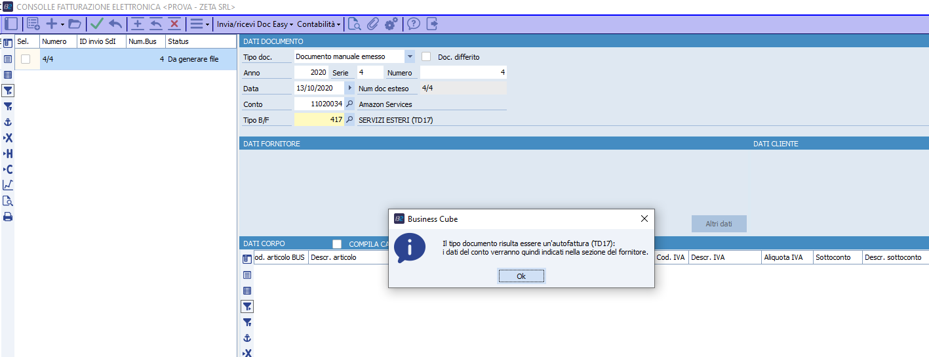Open the hamburger lines menu icon
Image resolution: width=929 pixels, height=357 pixels.
(x=196, y=24)
